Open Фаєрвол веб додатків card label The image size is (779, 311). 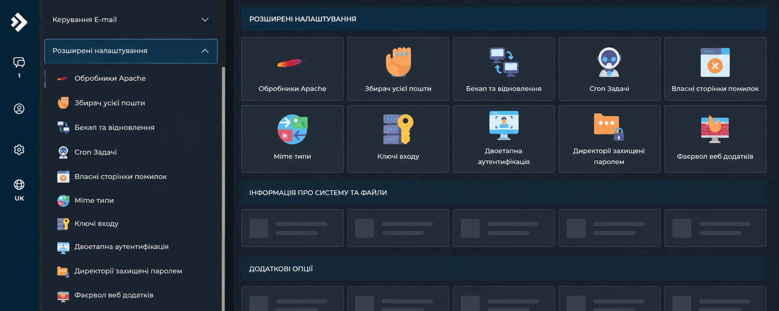(x=715, y=156)
